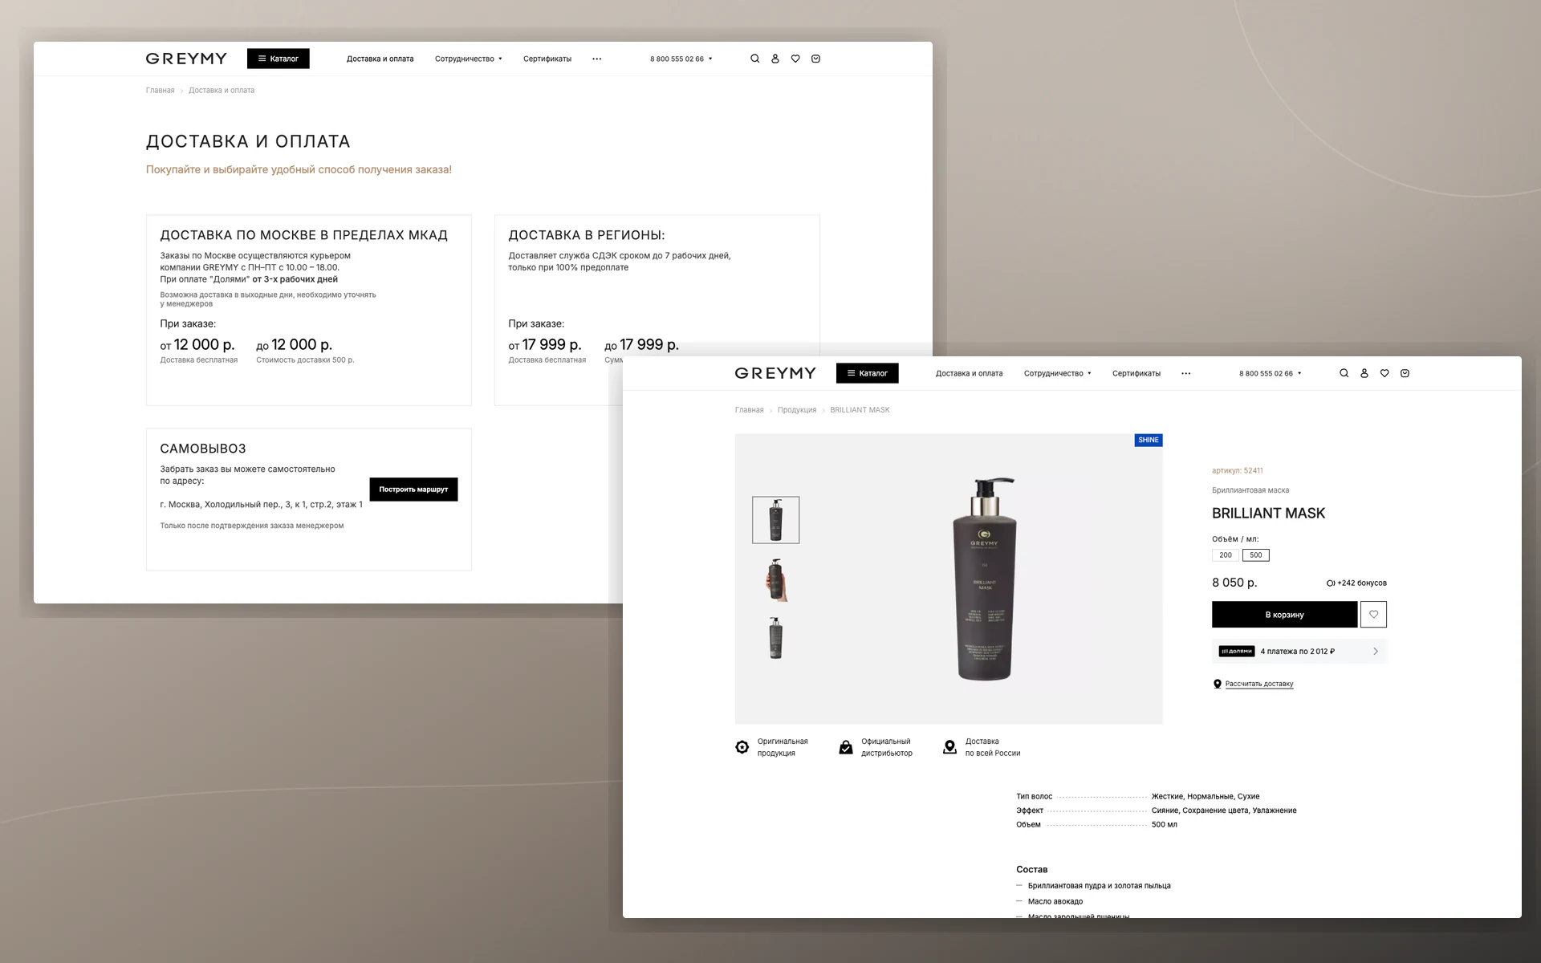This screenshot has height=963, width=1541.
Task: Click the 8 050 р. price
Action: pos(1234,583)
